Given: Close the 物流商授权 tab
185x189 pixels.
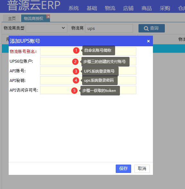Looking at the screenshot, I should pyautogui.click(x=48, y=17).
